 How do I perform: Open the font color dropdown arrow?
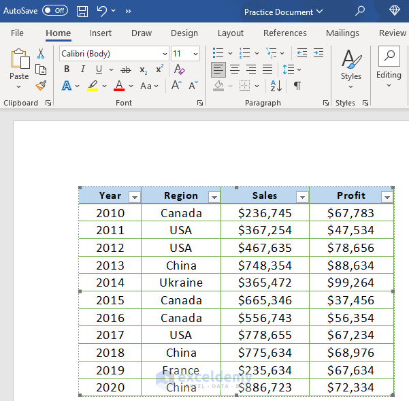tap(131, 86)
